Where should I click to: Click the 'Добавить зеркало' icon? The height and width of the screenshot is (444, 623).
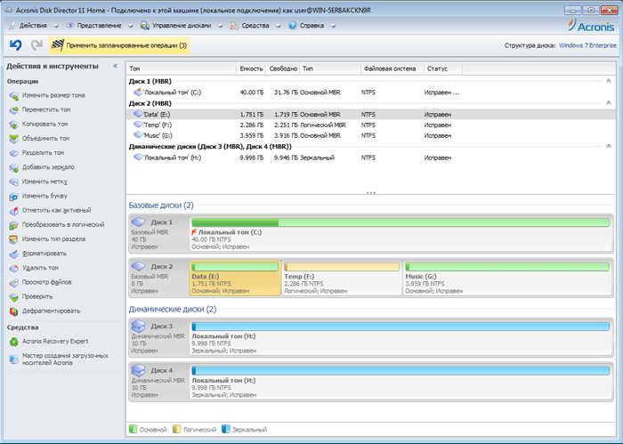point(14,167)
